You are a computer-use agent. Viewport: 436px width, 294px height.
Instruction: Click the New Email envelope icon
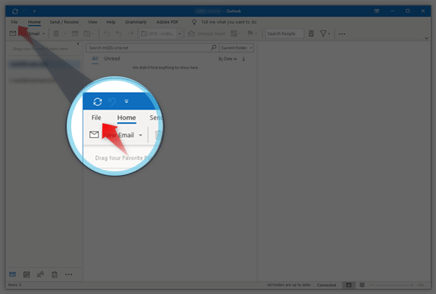tap(13, 33)
